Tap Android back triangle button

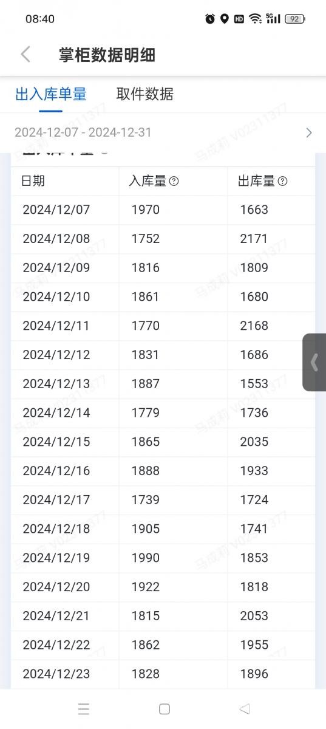[x=245, y=708]
